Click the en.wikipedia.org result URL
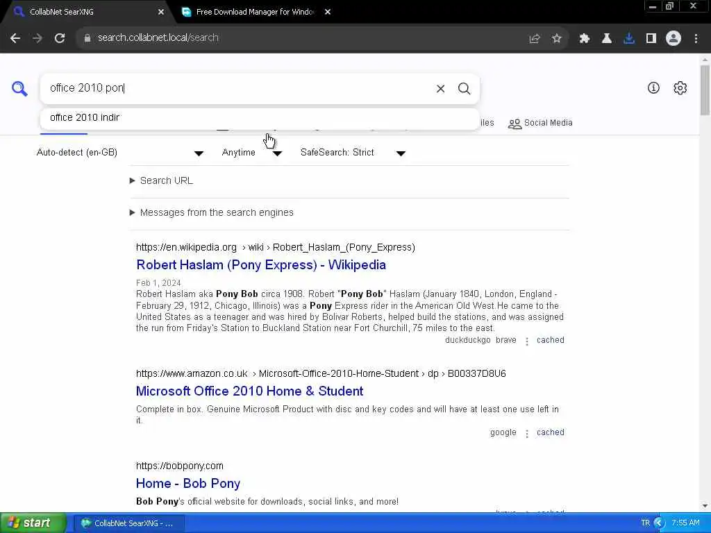 pos(275,248)
